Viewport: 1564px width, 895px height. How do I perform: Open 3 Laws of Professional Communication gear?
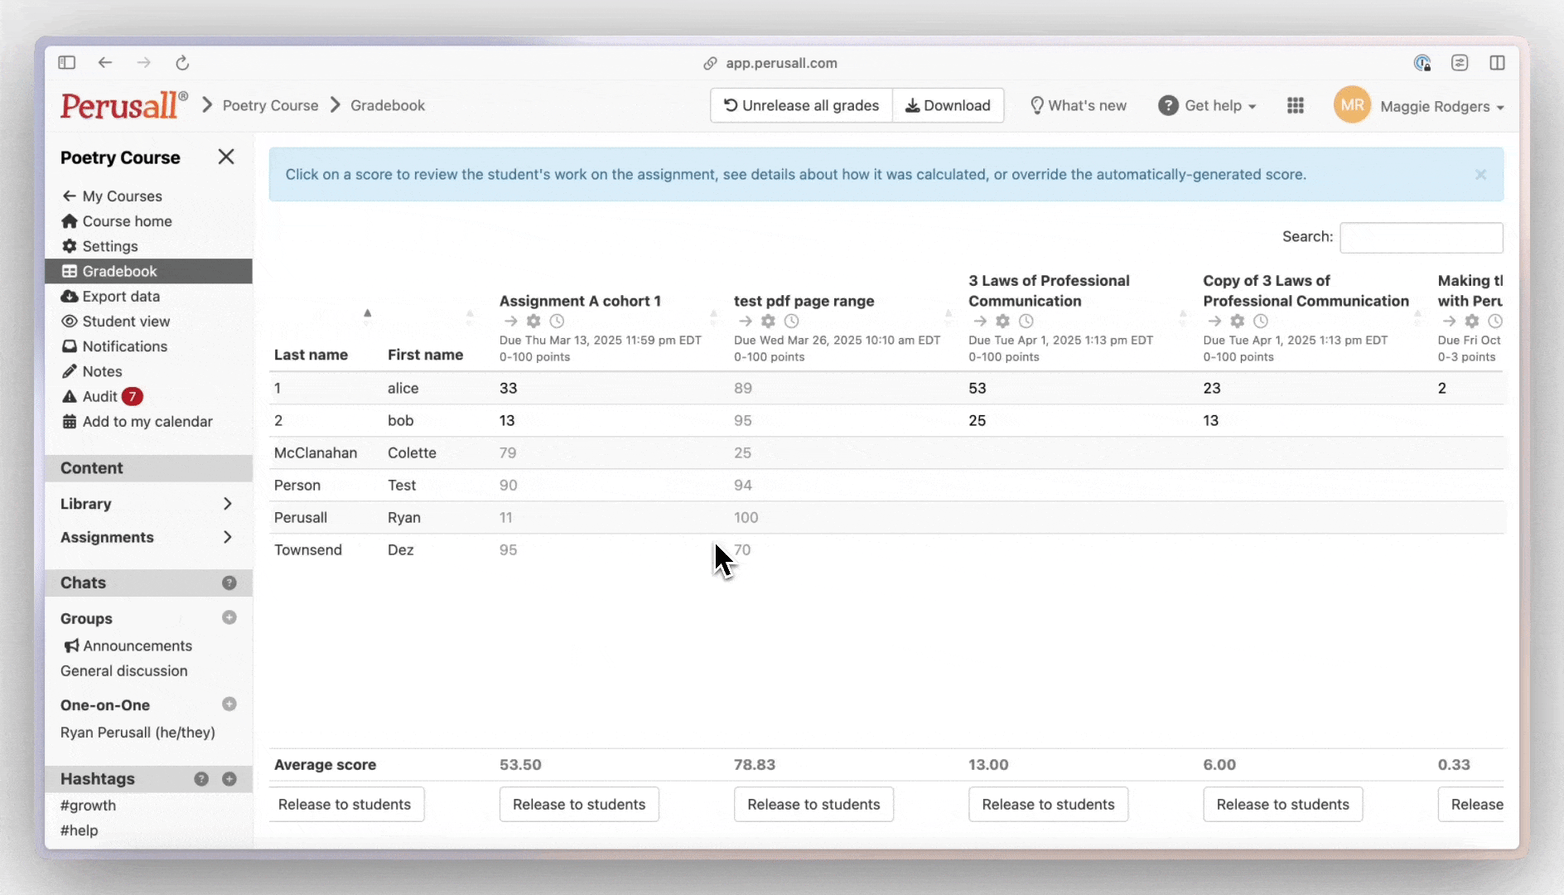pos(1002,322)
